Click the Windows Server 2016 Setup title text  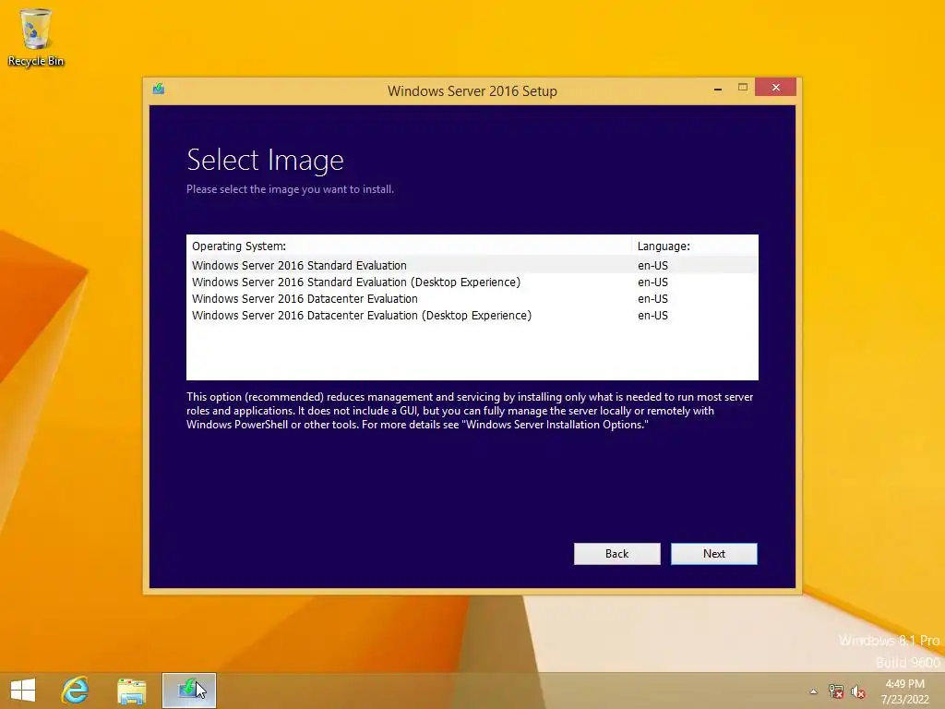[472, 91]
